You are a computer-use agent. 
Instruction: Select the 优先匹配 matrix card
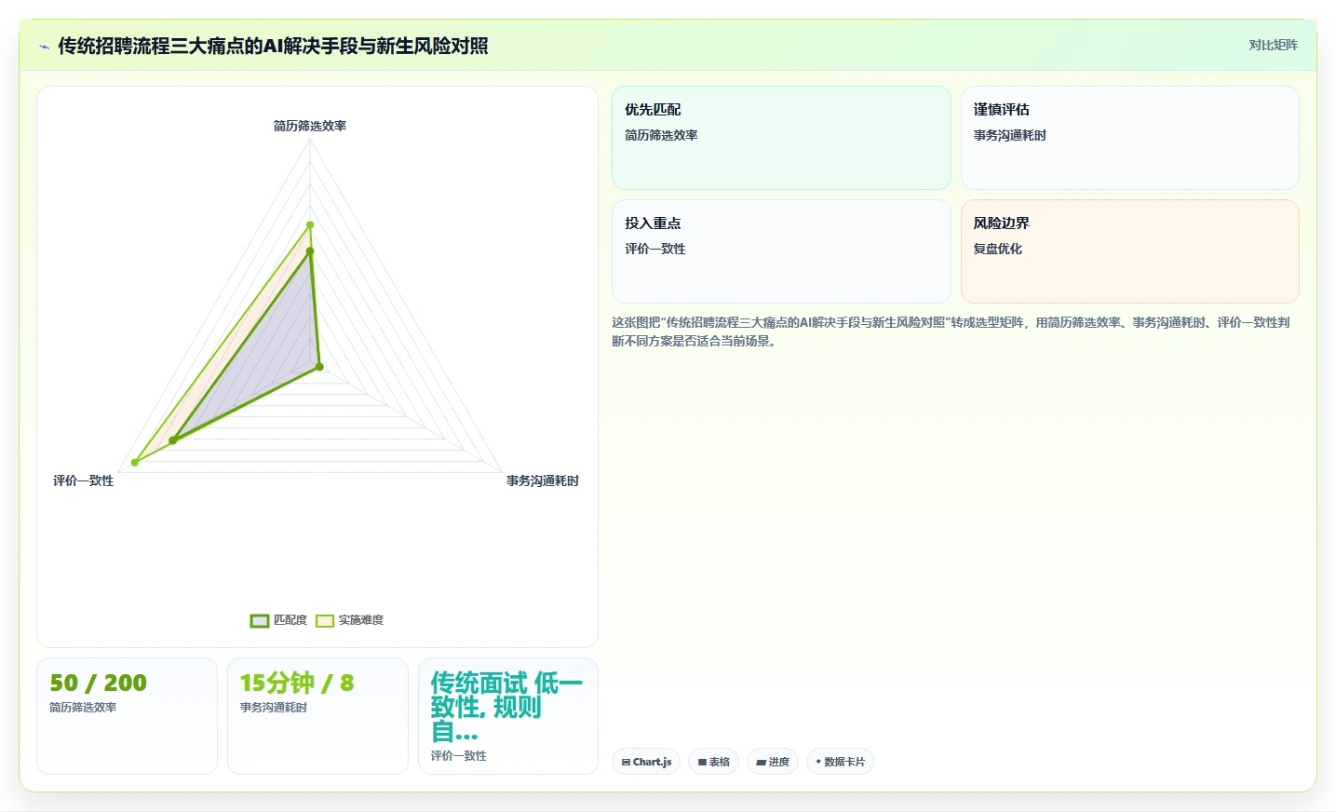click(781, 138)
